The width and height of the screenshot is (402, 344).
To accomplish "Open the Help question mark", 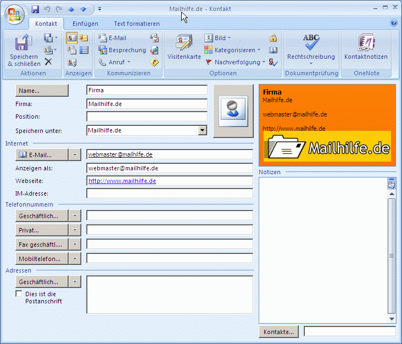I will [394, 23].
